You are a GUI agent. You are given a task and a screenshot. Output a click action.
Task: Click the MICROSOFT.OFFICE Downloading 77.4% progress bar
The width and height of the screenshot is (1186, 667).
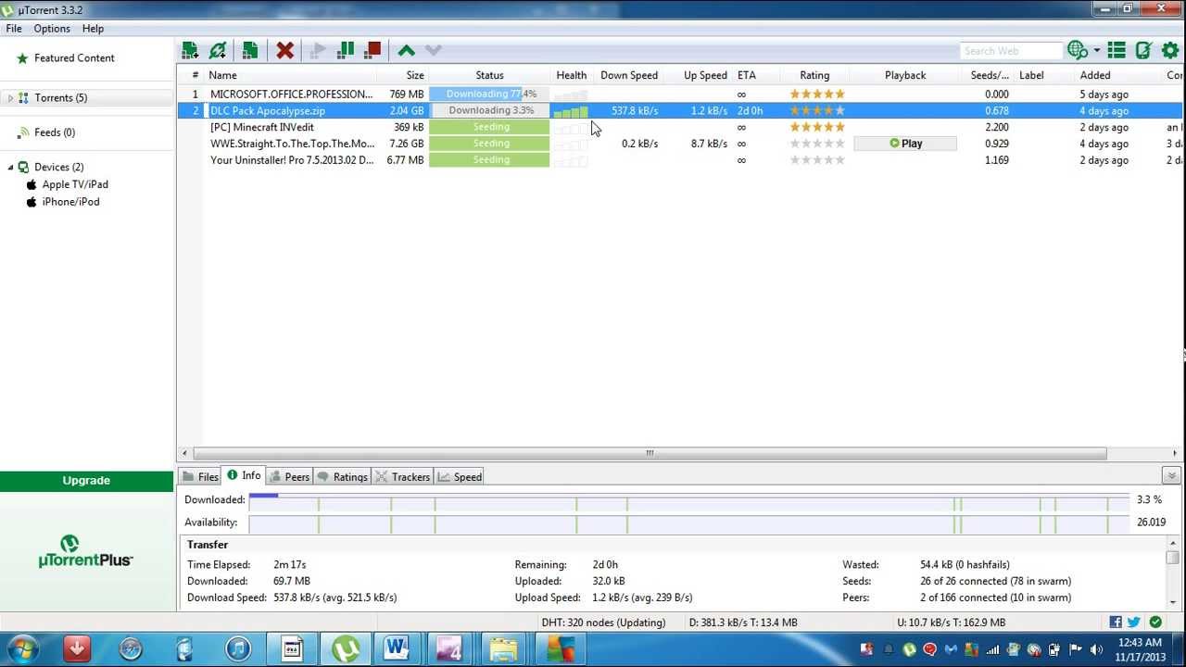tap(489, 94)
